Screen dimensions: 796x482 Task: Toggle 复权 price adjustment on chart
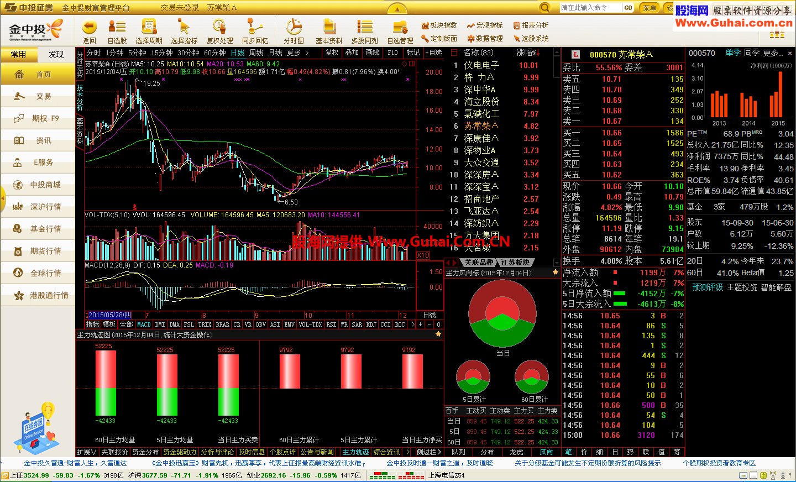point(332,53)
